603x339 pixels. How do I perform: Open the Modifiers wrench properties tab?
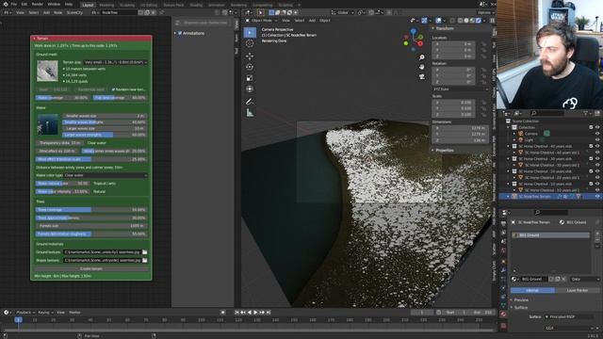coord(503,270)
